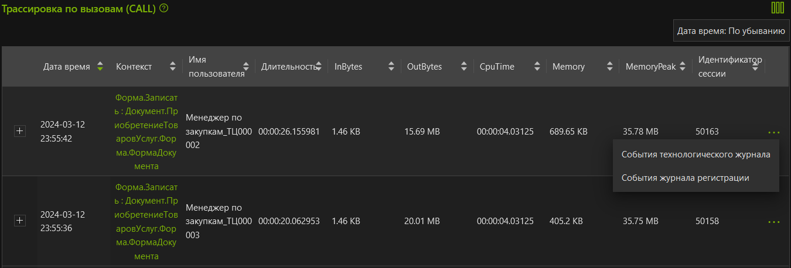This screenshot has width=791, height=268.
Task: Open context link in second row
Action: [146, 221]
